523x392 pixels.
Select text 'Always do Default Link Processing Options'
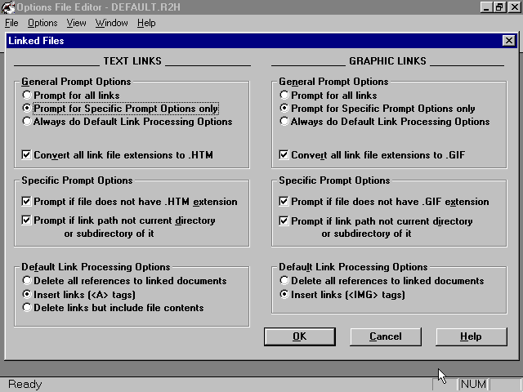28,122
